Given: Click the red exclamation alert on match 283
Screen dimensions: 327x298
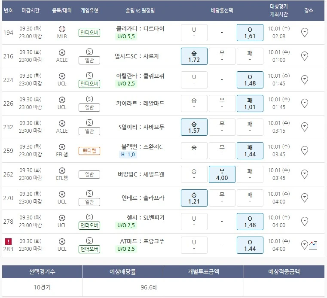Looking at the screenshot, I should pos(8,241).
